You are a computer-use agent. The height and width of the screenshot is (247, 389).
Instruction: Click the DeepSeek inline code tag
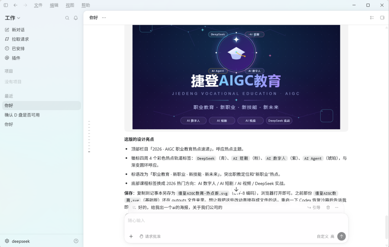206,158
